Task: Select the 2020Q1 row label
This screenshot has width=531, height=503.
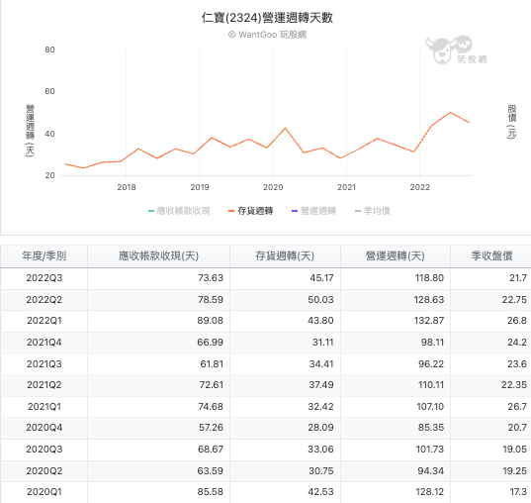Action: (x=44, y=492)
